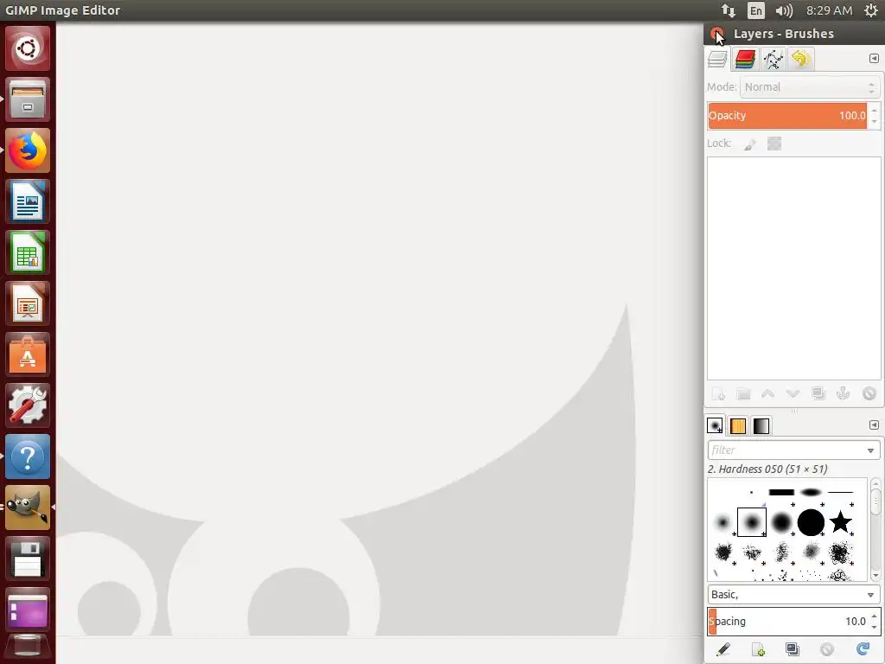
Task: Click the Opacity slider bar
Action: pyautogui.click(x=787, y=116)
